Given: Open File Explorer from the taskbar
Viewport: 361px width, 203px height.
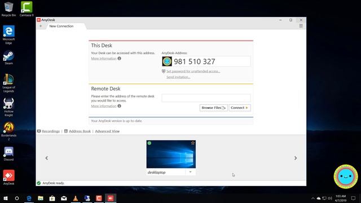Looking at the screenshot, I should click(41, 198).
